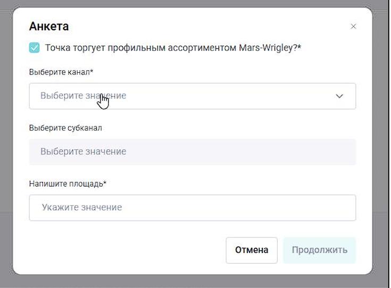
Task: Uncheck the Mars-Wrigley assortment checkbox
Action: (35, 48)
